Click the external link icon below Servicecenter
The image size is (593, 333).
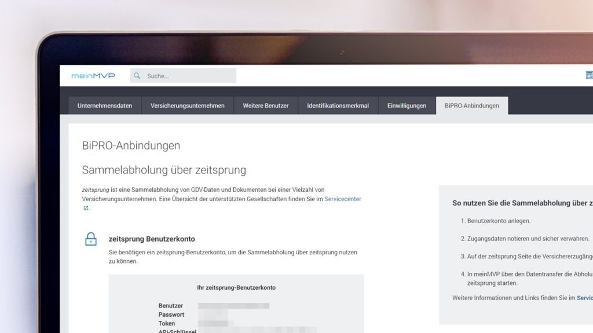pyautogui.click(x=86, y=208)
